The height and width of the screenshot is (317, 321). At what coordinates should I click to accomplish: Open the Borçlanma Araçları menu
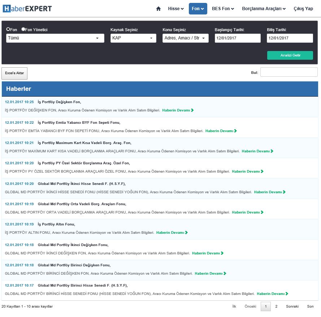264,9
